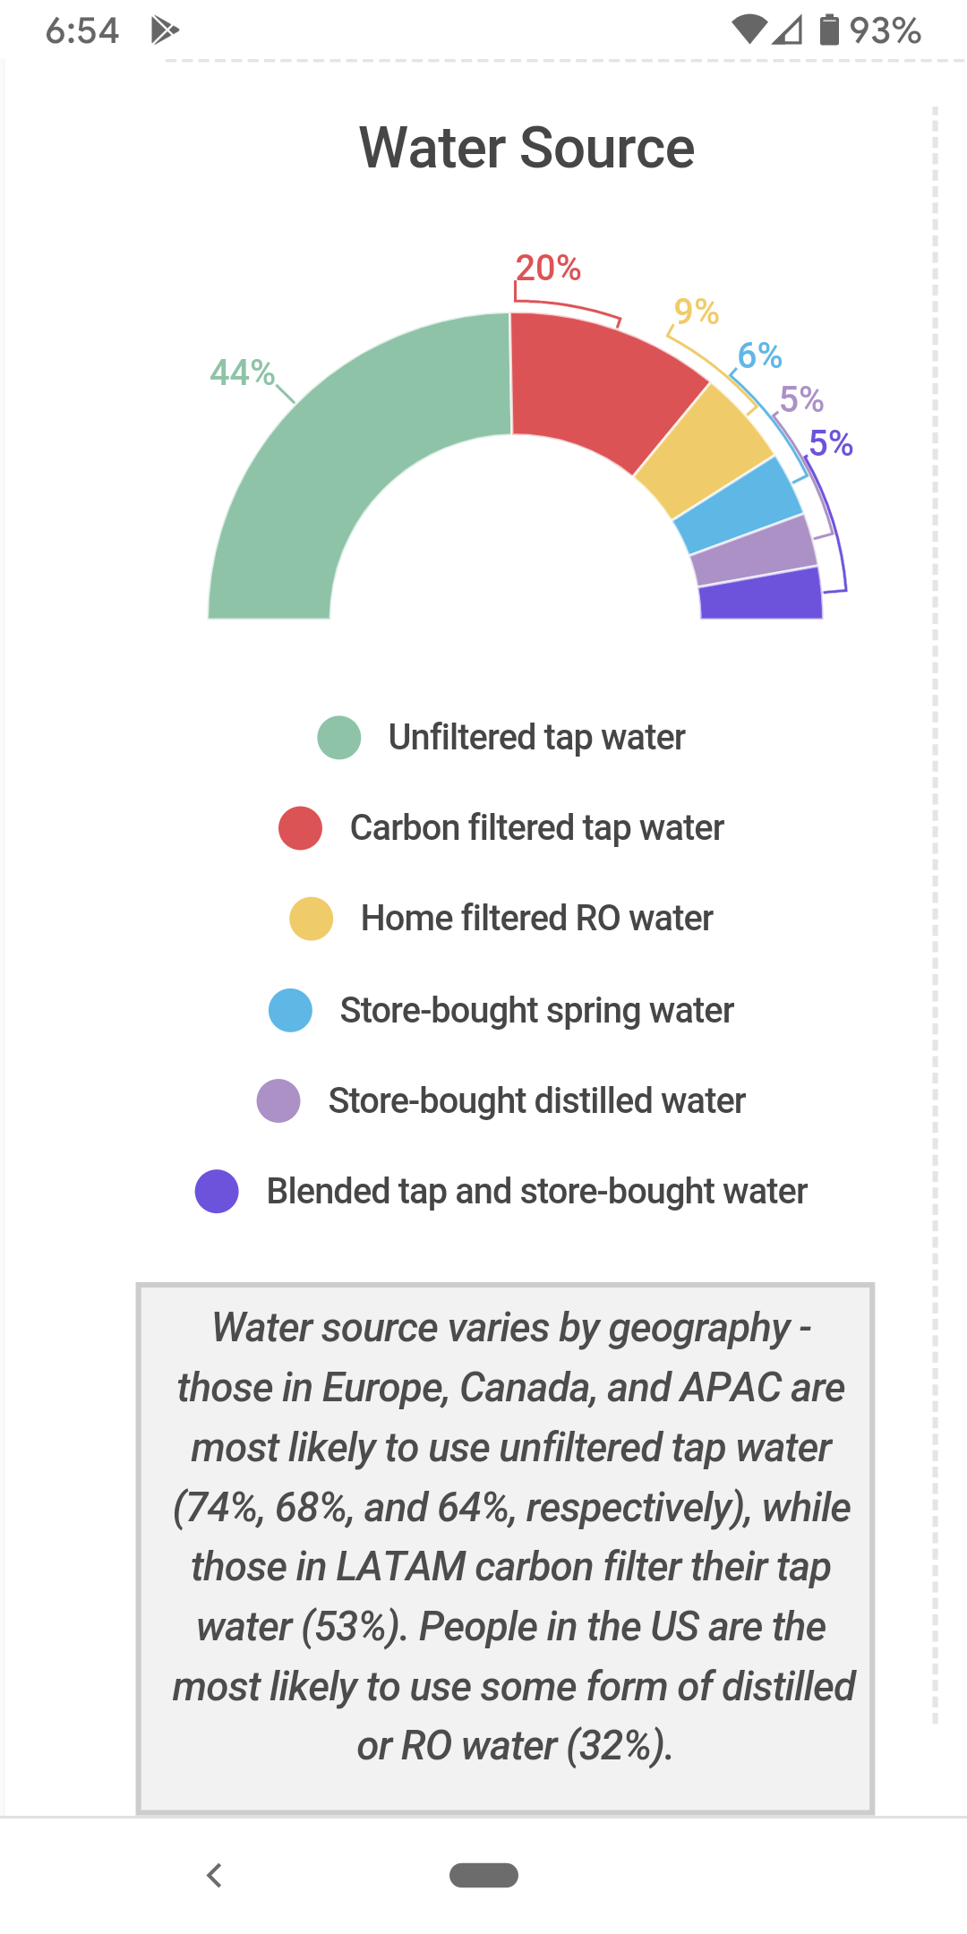
Task: Click the Blended tap and store-bought label
Action: 537,1192
